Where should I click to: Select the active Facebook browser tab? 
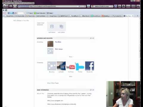[128, 16]
